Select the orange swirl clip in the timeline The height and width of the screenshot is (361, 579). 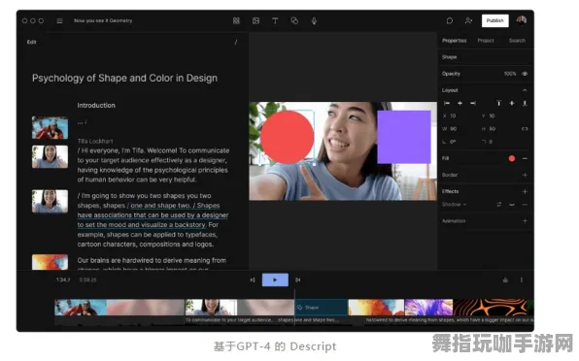[490, 308]
